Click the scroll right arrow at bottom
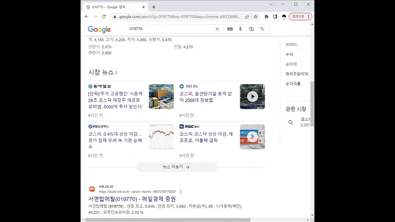Viewport: 395px width, 222px height. pos(308,220)
